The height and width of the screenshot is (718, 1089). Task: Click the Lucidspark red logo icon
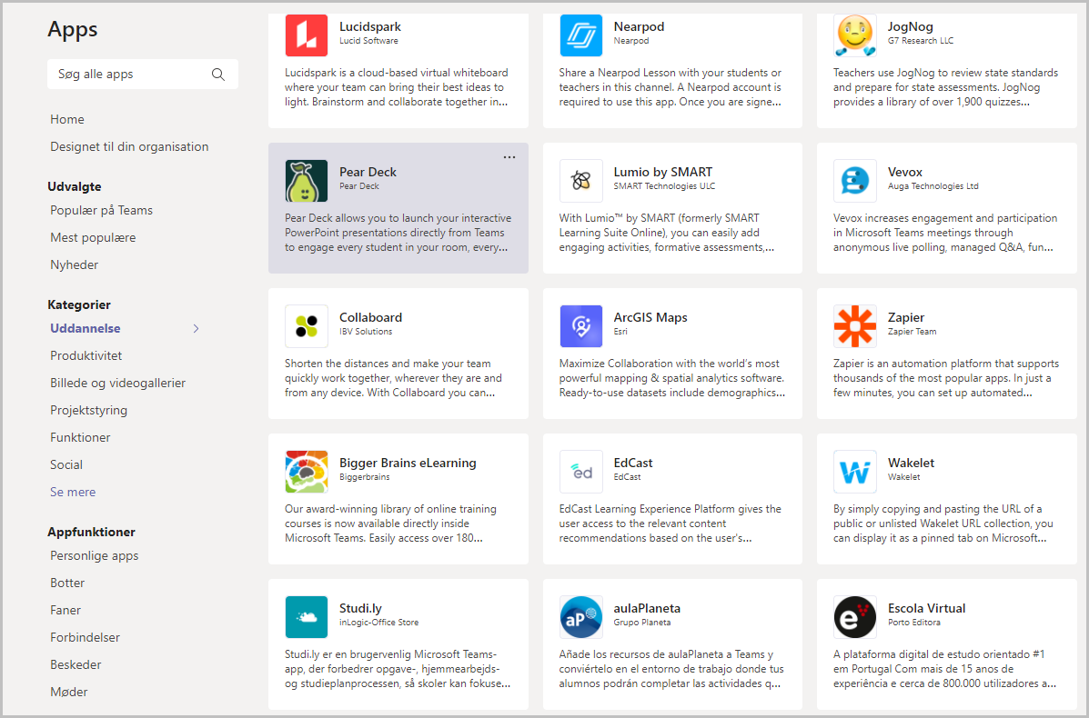pyautogui.click(x=307, y=35)
